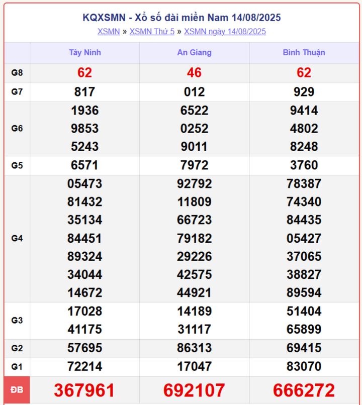This screenshot has height=405, width=362.
Task: Select G4 number 35134
Action: coord(85,220)
